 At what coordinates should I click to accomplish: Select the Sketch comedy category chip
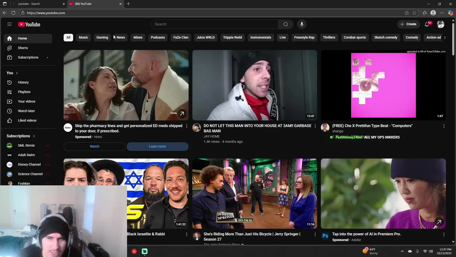point(386,37)
